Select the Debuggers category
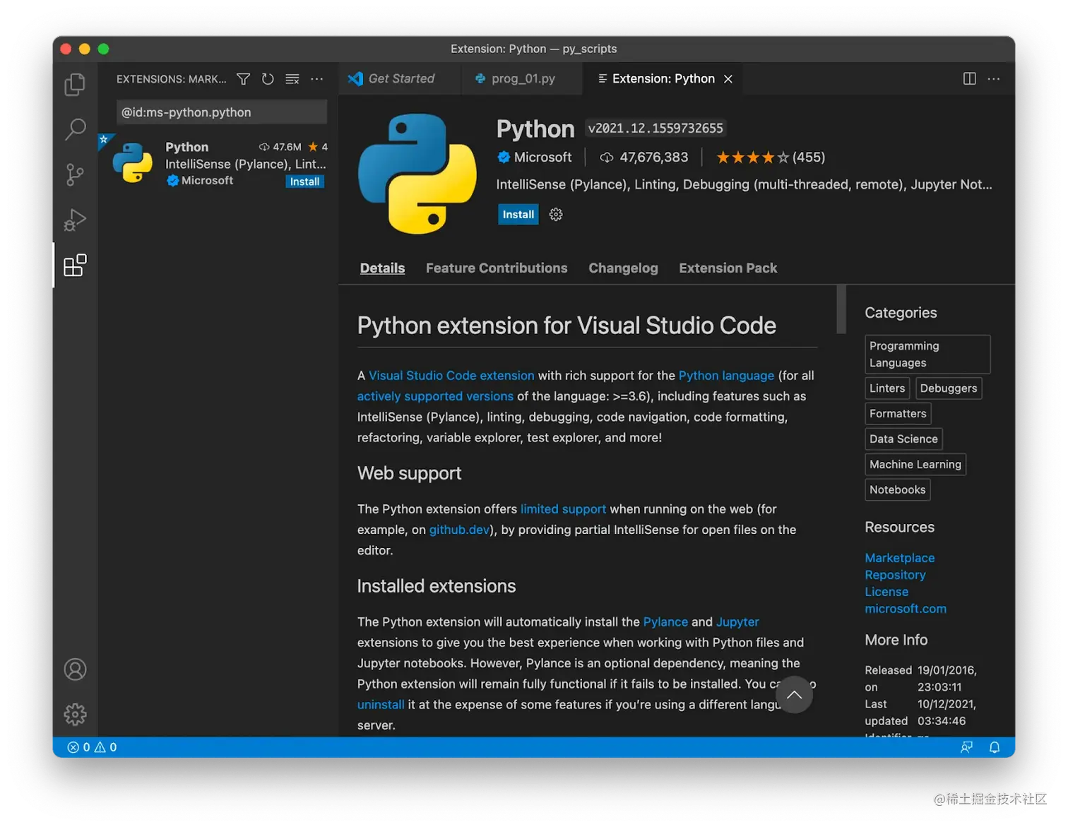 [x=949, y=388]
